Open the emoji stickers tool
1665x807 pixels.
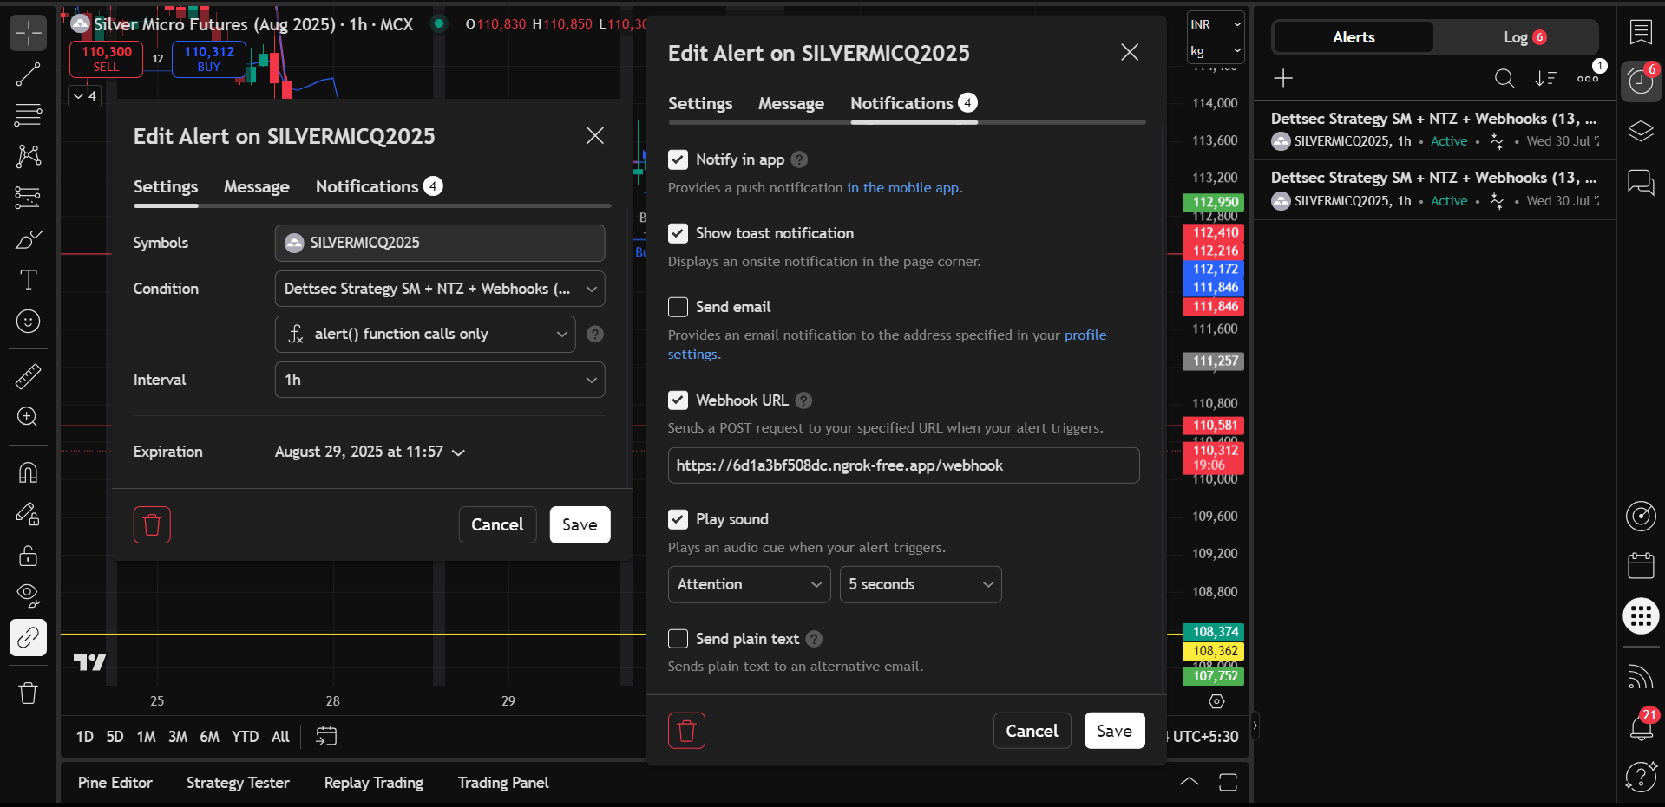28,321
